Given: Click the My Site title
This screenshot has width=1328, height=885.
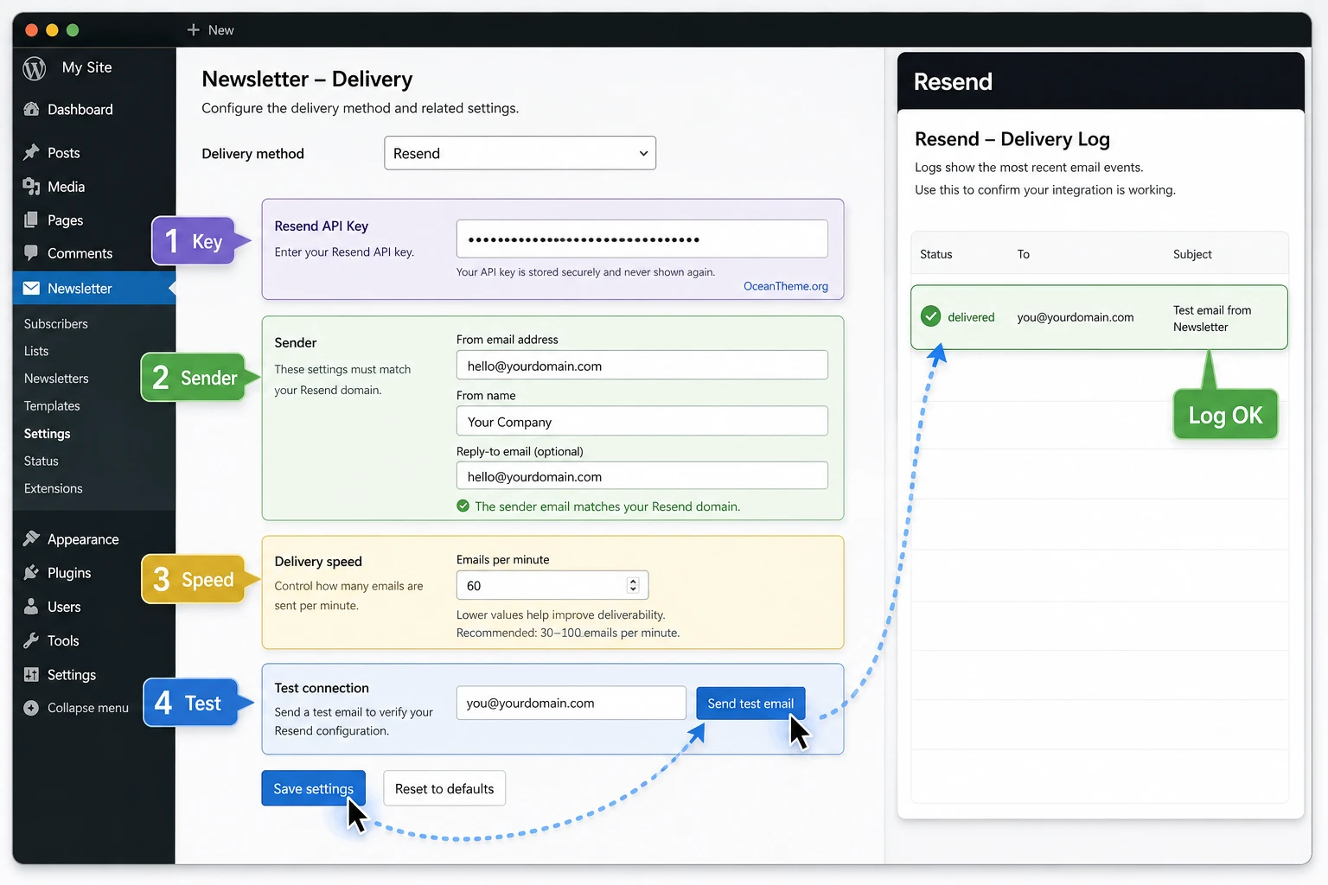Looking at the screenshot, I should point(87,67).
